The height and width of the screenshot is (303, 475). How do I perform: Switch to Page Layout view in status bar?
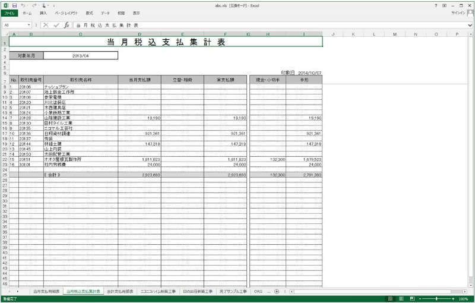401,299
